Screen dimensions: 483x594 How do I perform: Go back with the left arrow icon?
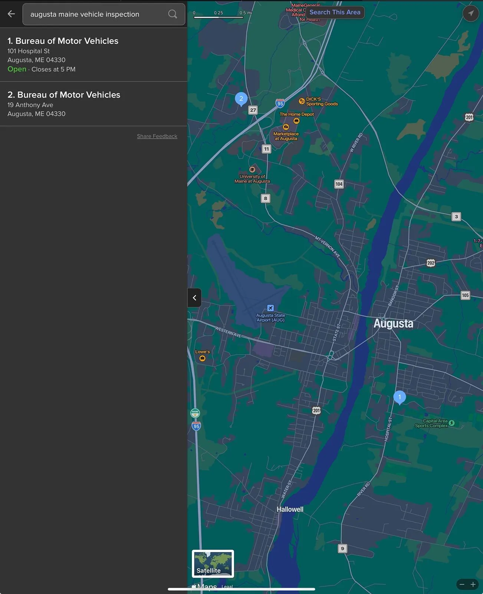coord(11,14)
